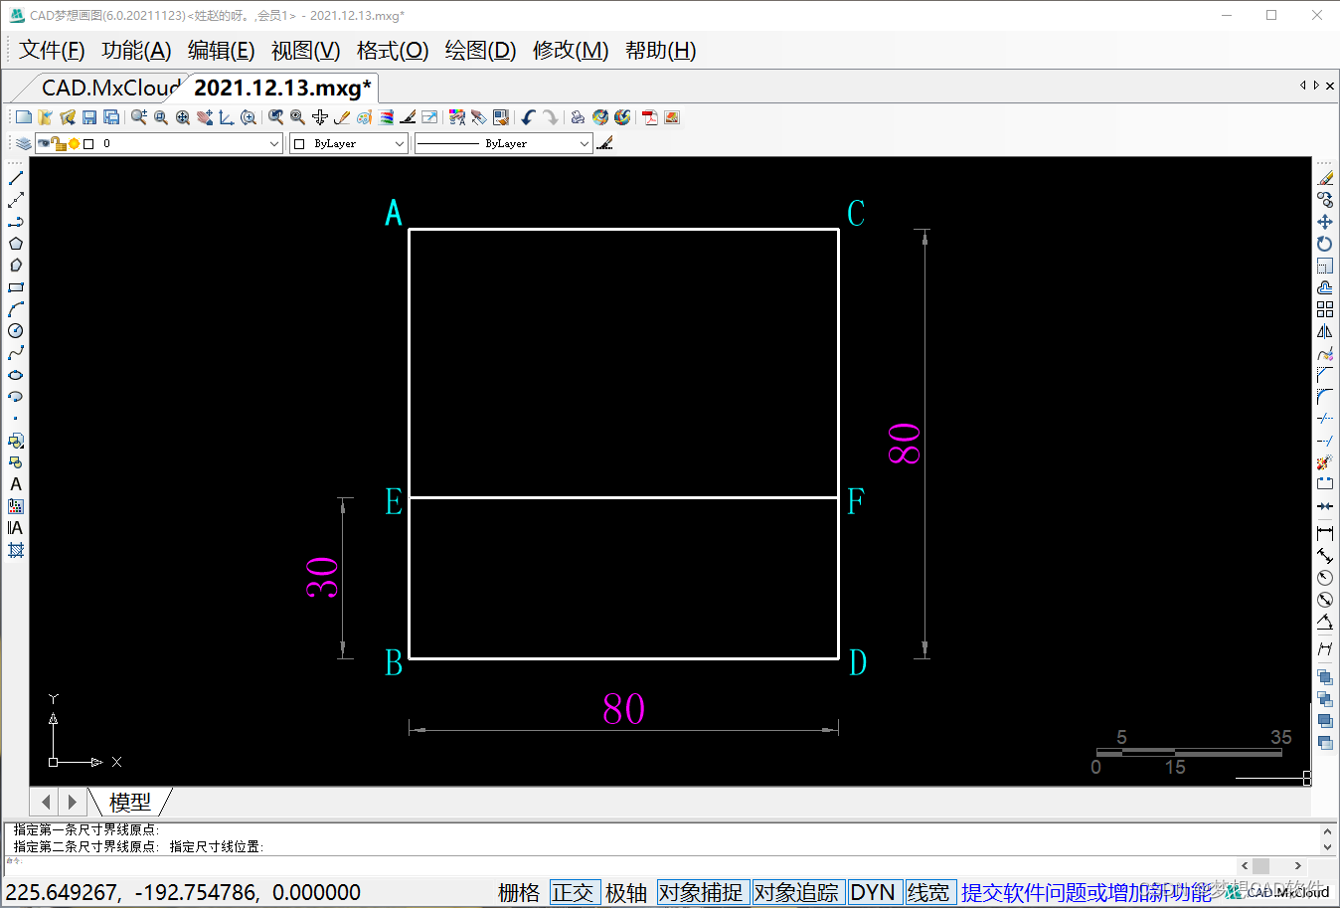
Task: Select the Ellipse drawing tool
Action: [16, 375]
